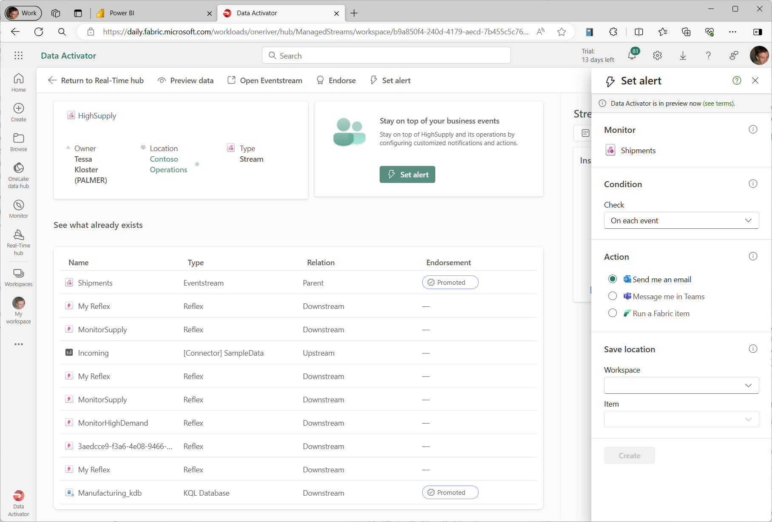Expand the Item dropdown
Viewport: 772px width, 522px height.
tap(681, 419)
